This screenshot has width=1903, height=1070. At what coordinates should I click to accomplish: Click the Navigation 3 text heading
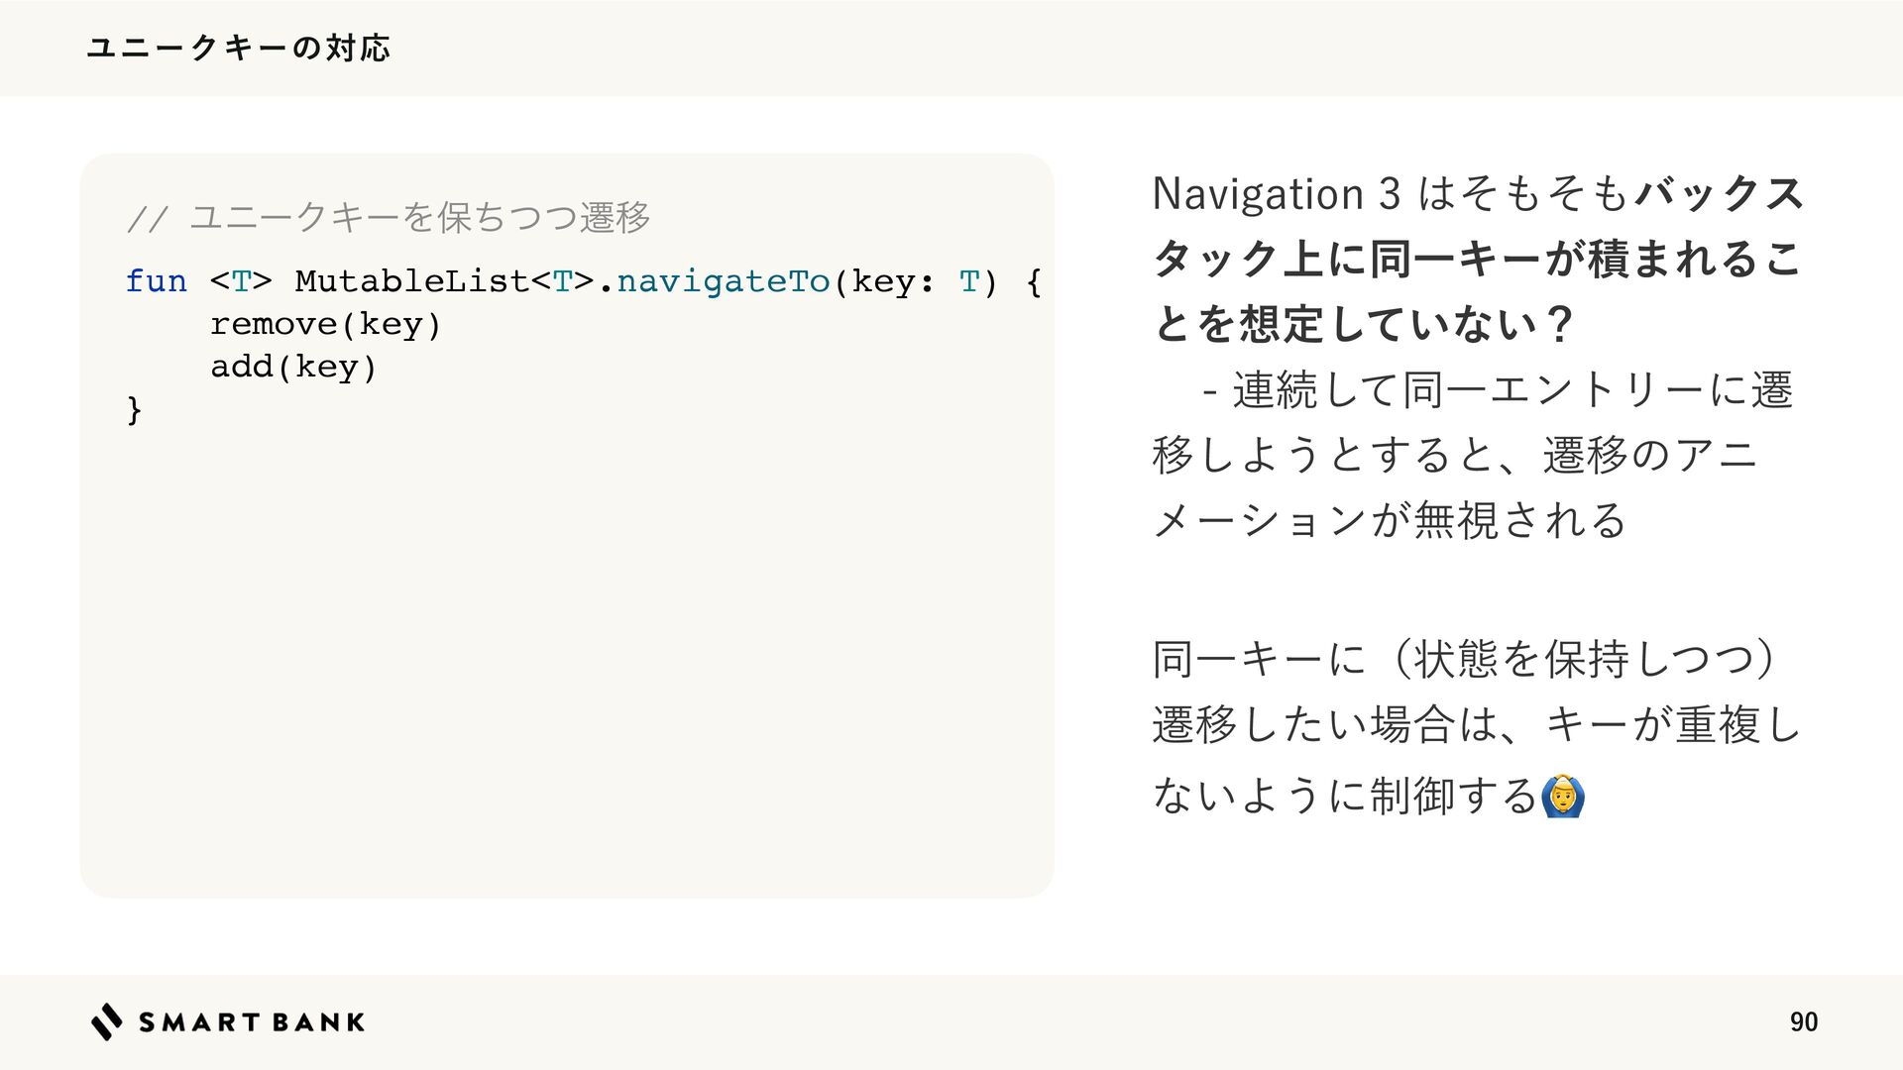click(1277, 193)
